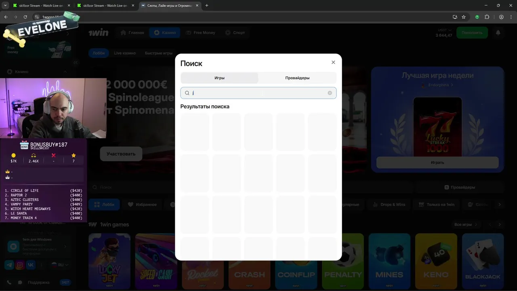This screenshot has width=517, height=291.
Task: Open the Keno game thumbnail
Action: 436,261
